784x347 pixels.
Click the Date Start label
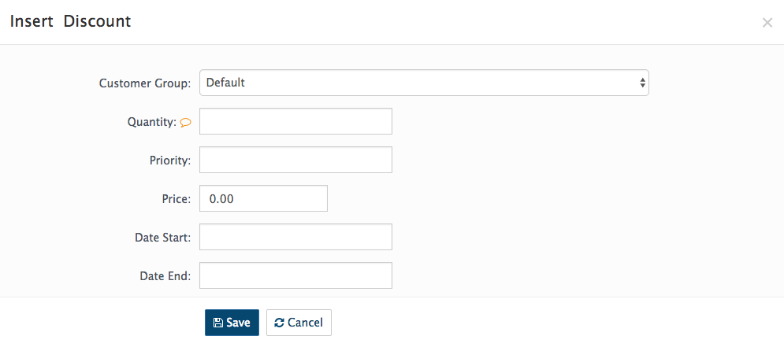coord(163,237)
